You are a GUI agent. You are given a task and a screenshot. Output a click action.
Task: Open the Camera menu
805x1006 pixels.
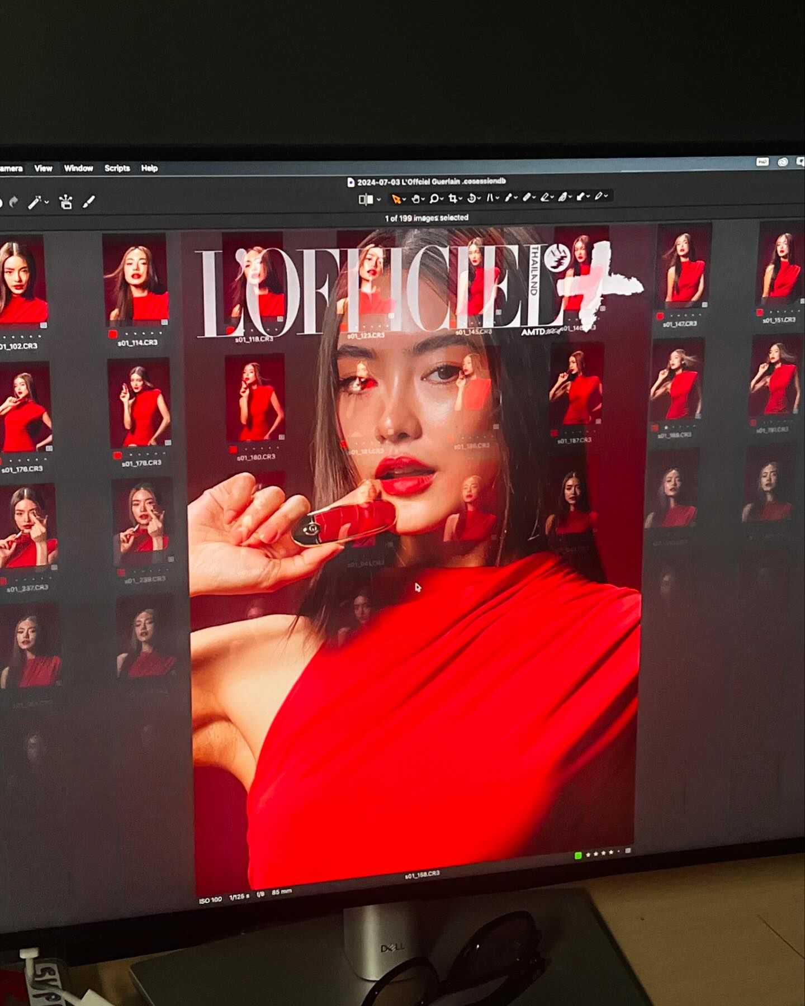click(11, 168)
